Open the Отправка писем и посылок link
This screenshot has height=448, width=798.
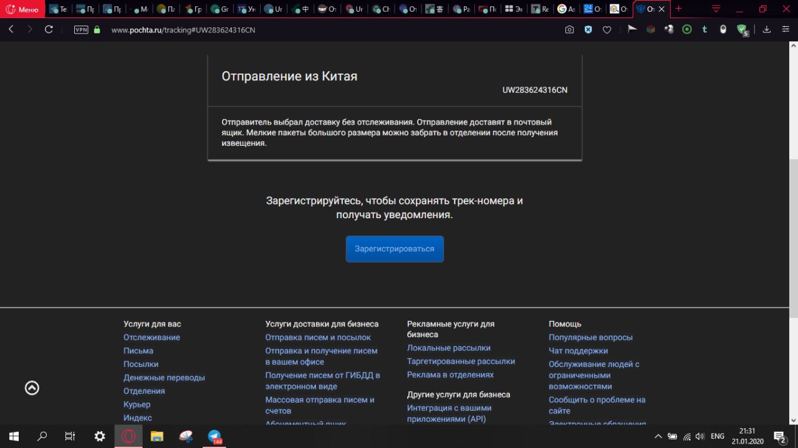click(x=318, y=337)
